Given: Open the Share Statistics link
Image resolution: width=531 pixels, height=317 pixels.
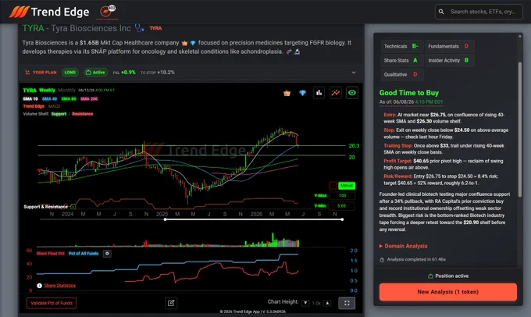Looking at the screenshot, I should (x=60, y=286).
